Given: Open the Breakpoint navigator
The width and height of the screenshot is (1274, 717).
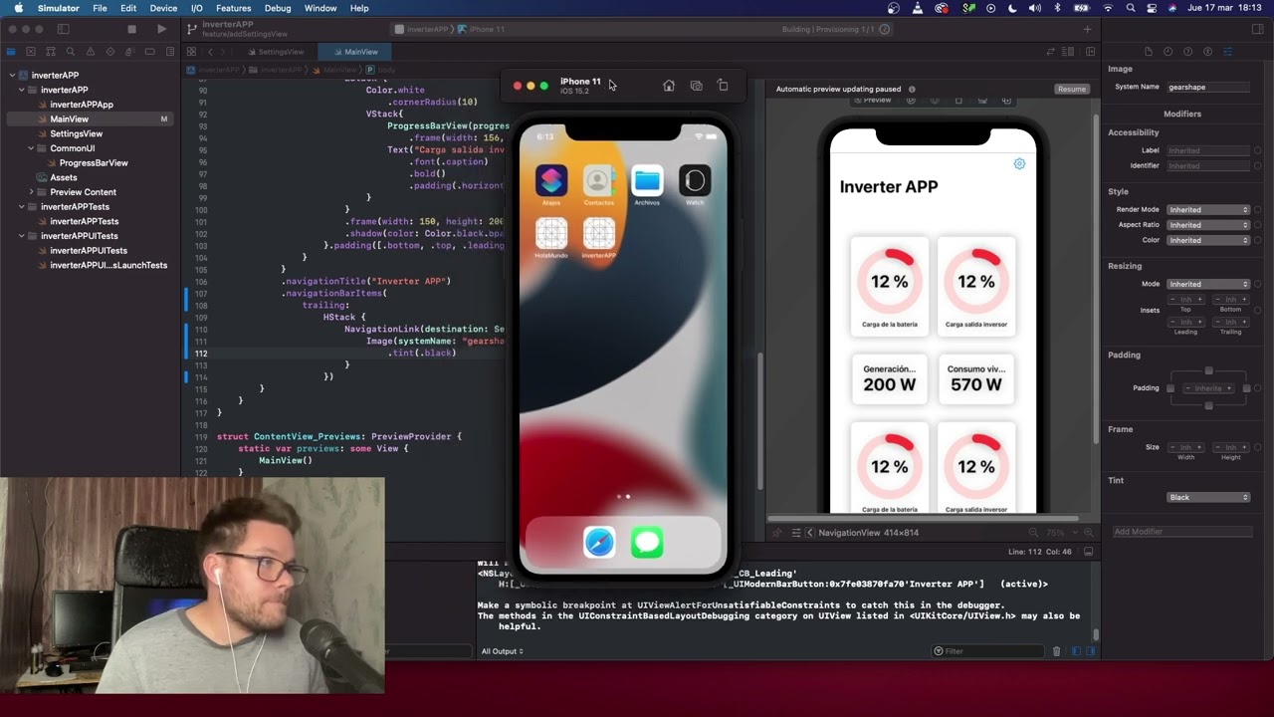Looking at the screenshot, I should [150, 52].
